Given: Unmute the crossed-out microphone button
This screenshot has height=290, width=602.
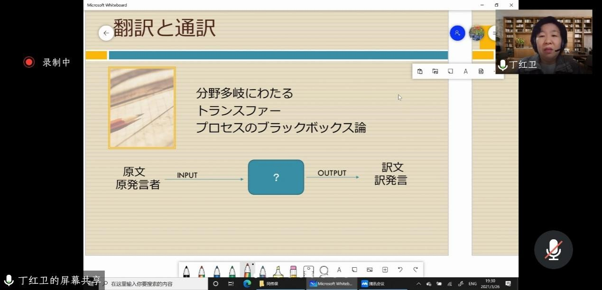Looking at the screenshot, I should 553,249.
